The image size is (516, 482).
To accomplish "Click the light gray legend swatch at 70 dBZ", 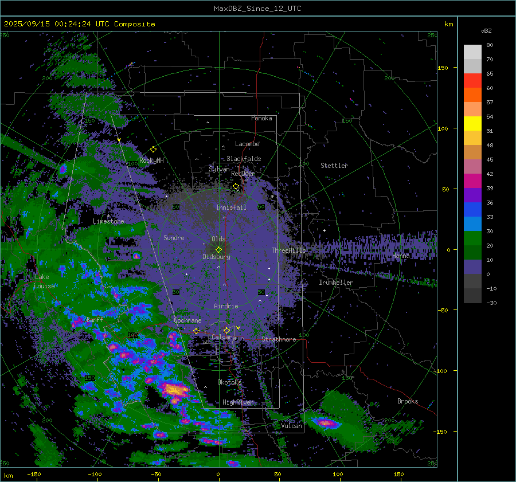I will pos(472,52).
